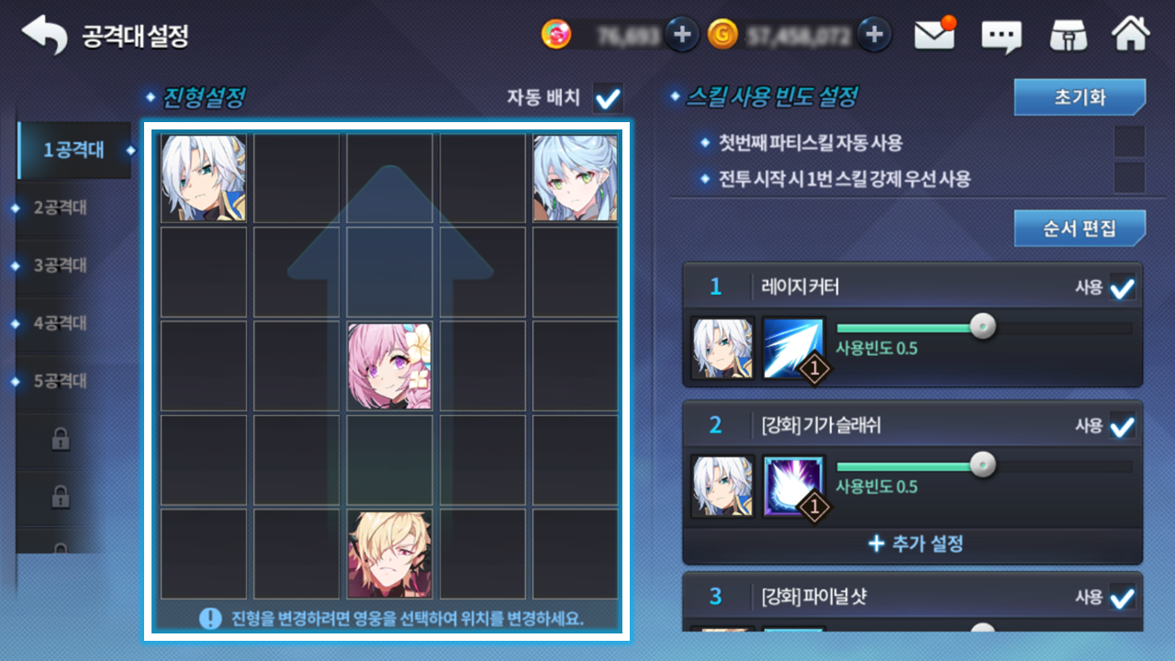
Task: Open the chat speech bubble icon
Action: coord(1002,37)
